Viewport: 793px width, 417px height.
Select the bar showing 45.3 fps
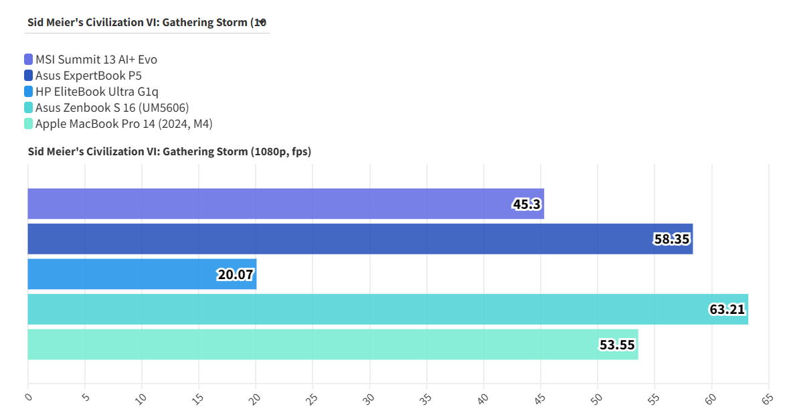pyautogui.click(x=286, y=203)
